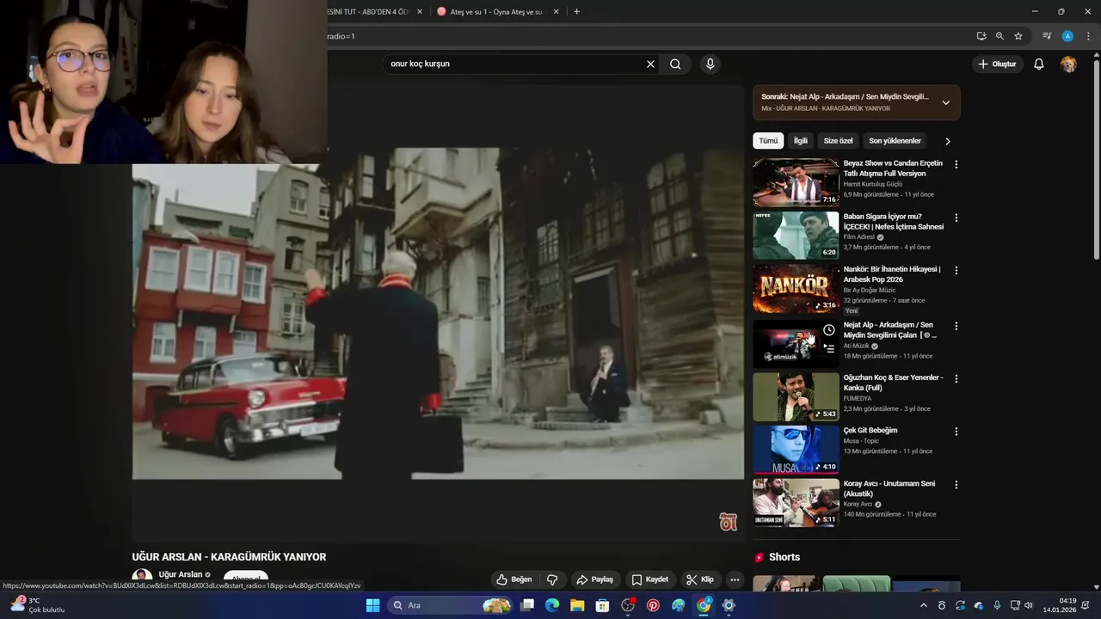Bookmark this page with the star icon
This screenshot has width=1101, height=619.
1018,36
